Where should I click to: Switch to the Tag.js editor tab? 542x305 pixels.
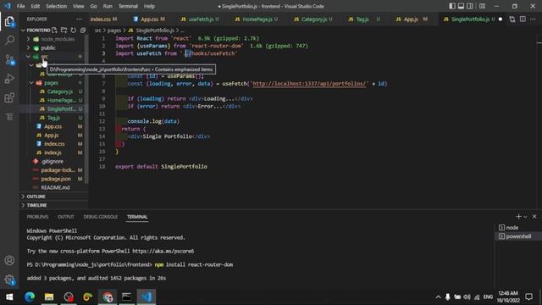(363, 19)
